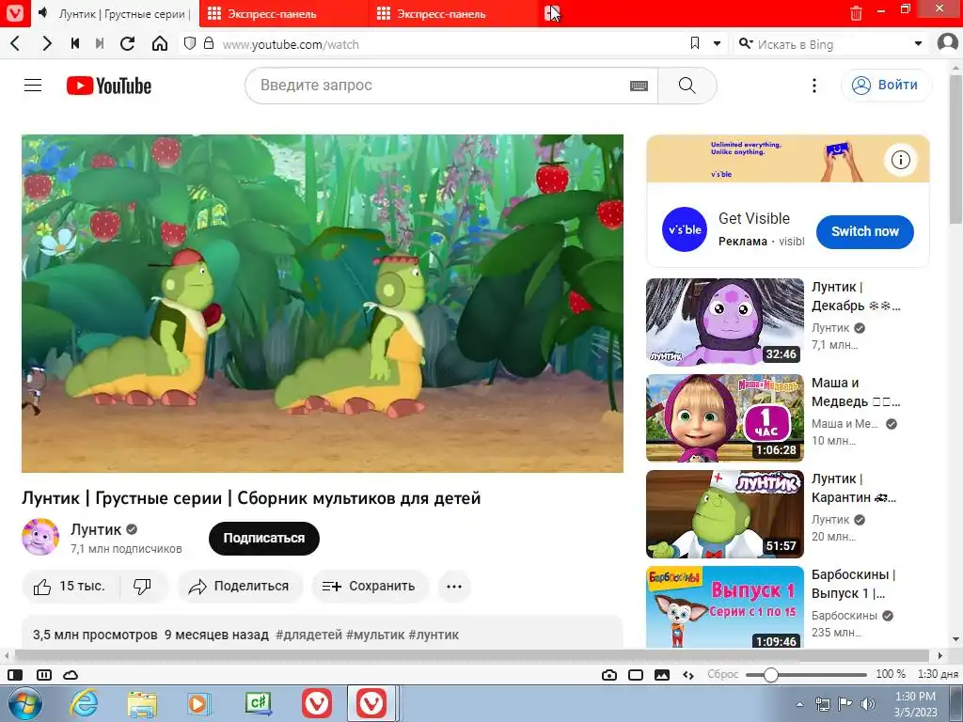The image size is (963, 722).
Task: Click the Сохранить save button
Action: click(x=370, y=587)
